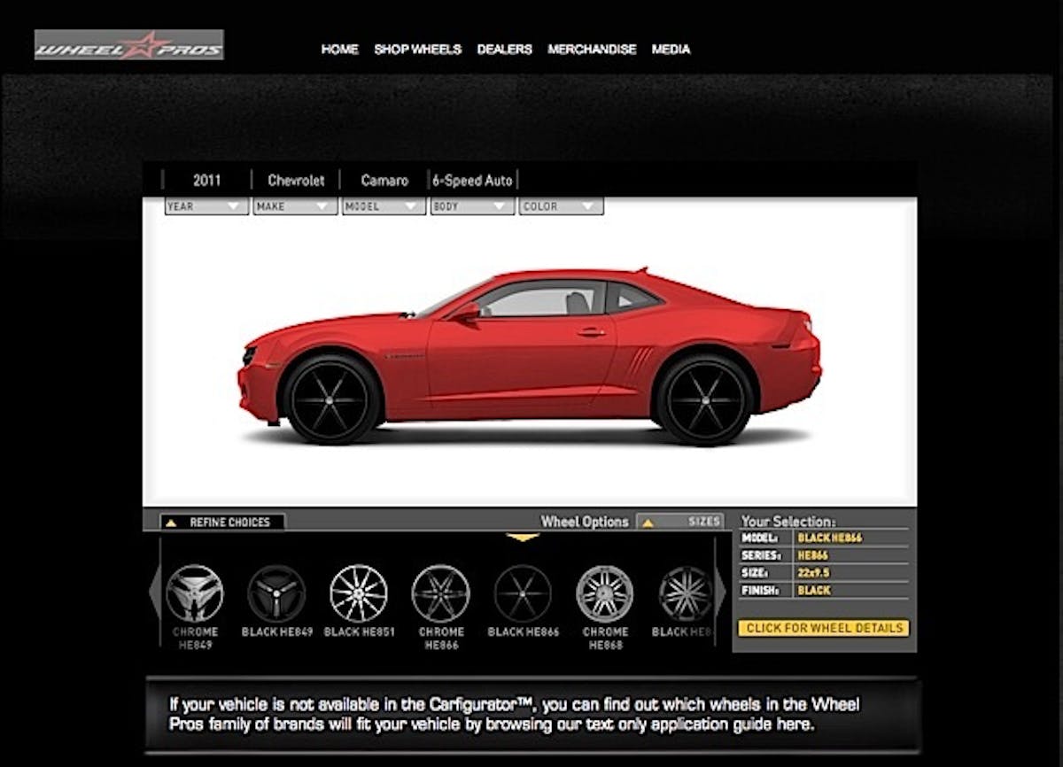
Task: Go to Shop Wheels menu
Action: pos(417,50)
